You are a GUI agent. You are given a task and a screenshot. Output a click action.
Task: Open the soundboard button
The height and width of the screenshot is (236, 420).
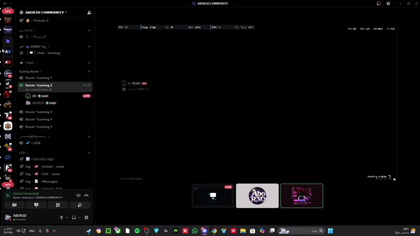pyautogui.click(x=80, y=205)
